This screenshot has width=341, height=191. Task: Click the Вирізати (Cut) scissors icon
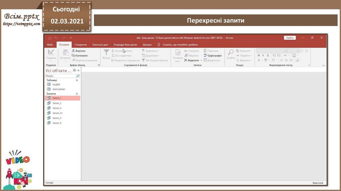tap(73, 51)
